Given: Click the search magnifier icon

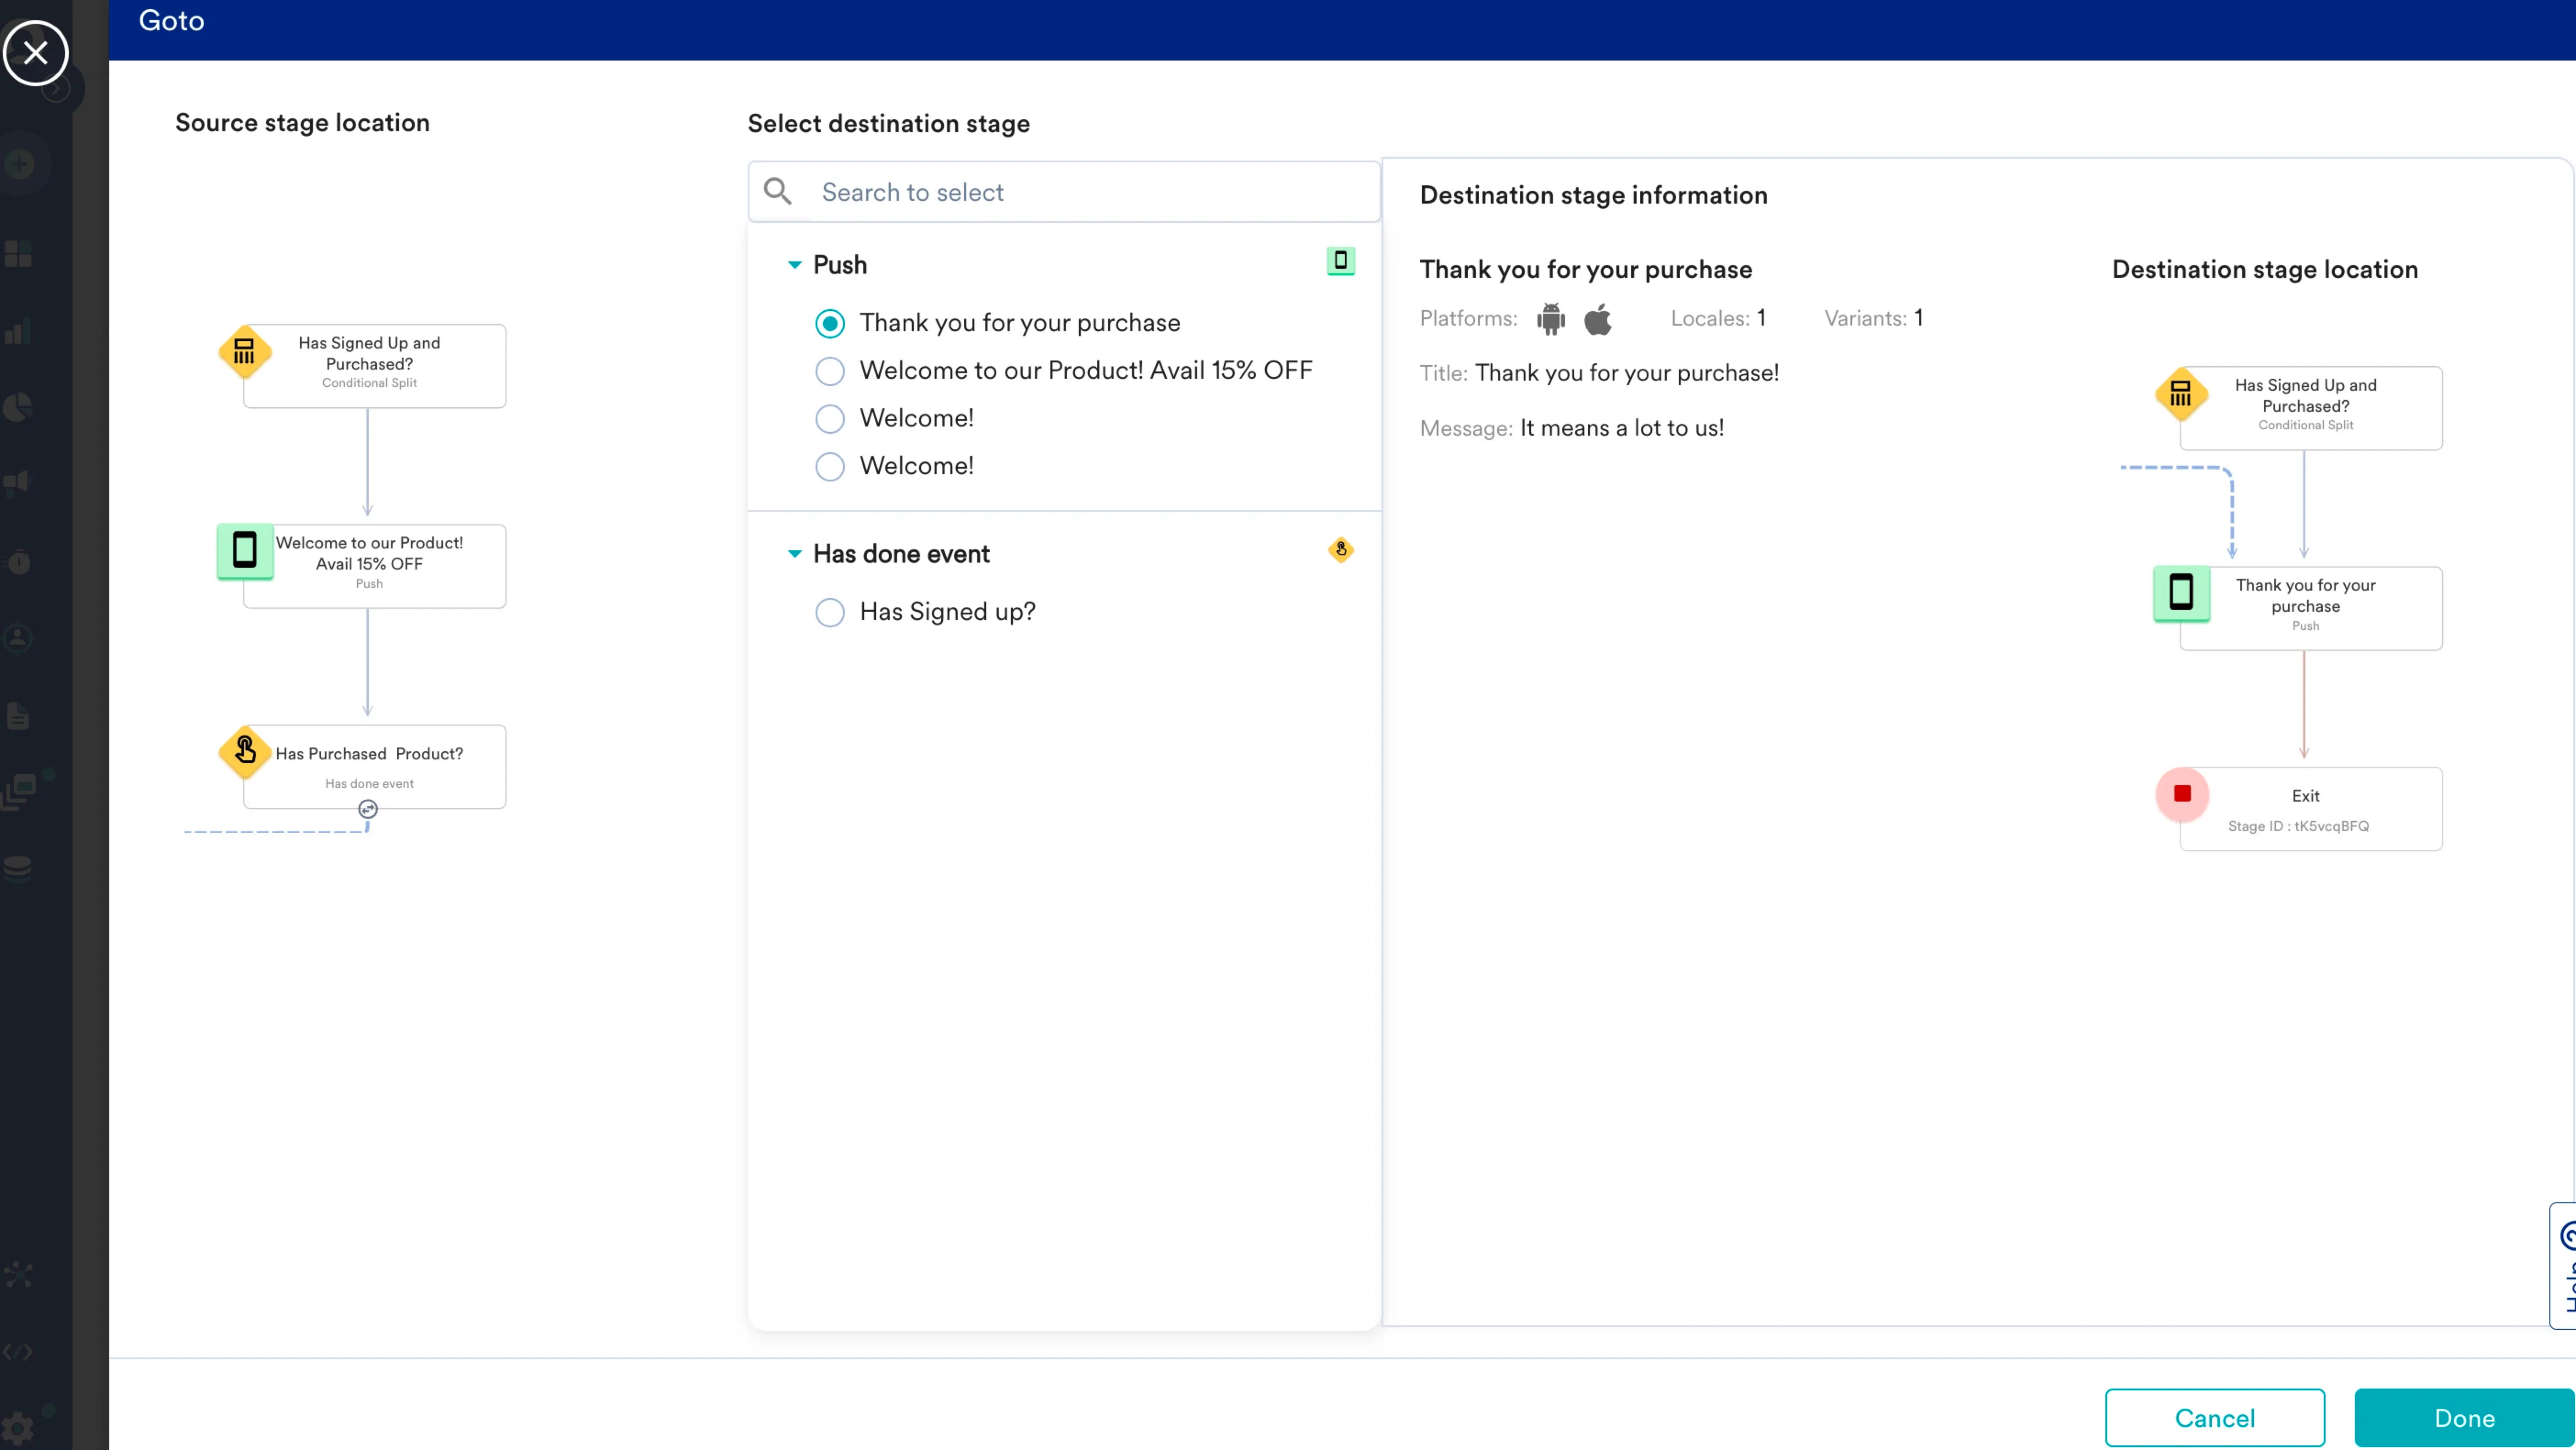Looking at the screenshot, I should pos(777,191).
